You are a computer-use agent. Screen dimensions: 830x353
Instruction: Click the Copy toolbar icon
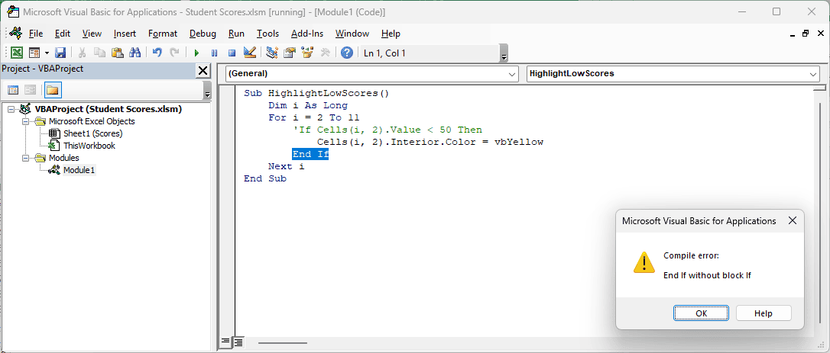tap(99, 53)
